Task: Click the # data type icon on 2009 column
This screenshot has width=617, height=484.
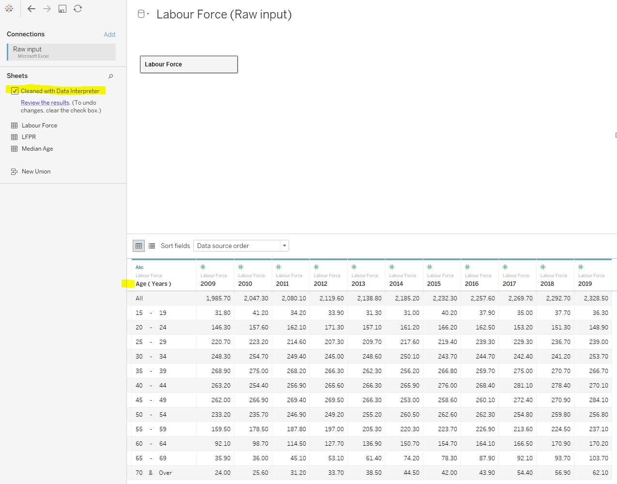Action: tap(203, 266)
